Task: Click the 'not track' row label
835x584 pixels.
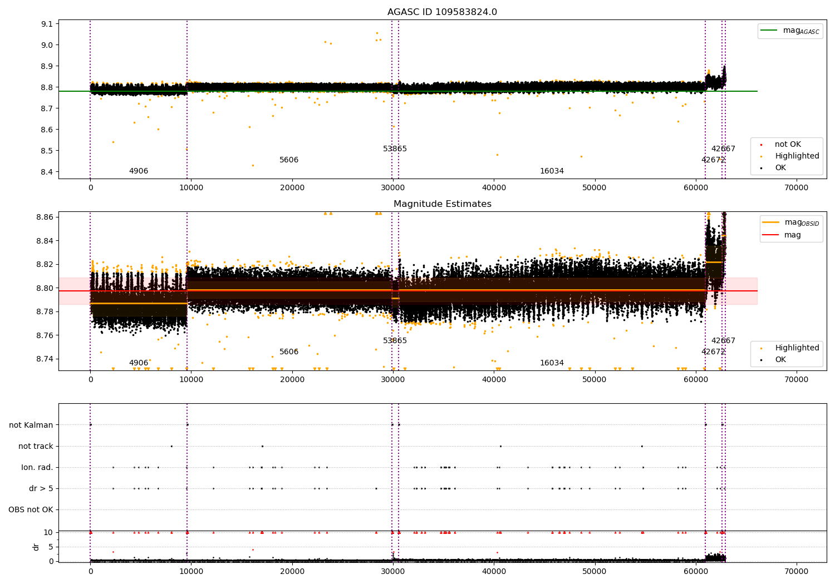Action: 36,447
